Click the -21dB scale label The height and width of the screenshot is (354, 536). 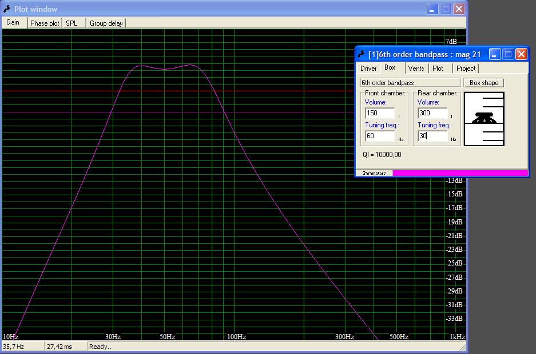[x=454, y=236]
